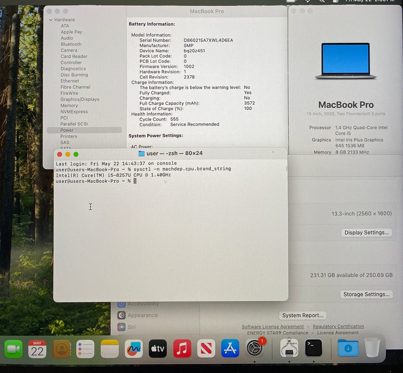Select Power in hardware list

84,130
